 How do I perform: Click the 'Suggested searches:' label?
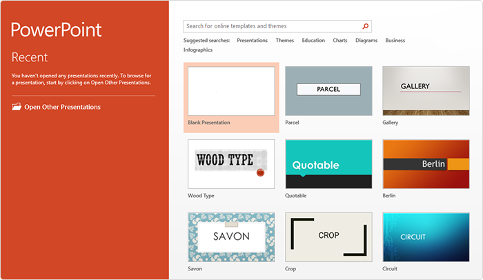point(206,41)
